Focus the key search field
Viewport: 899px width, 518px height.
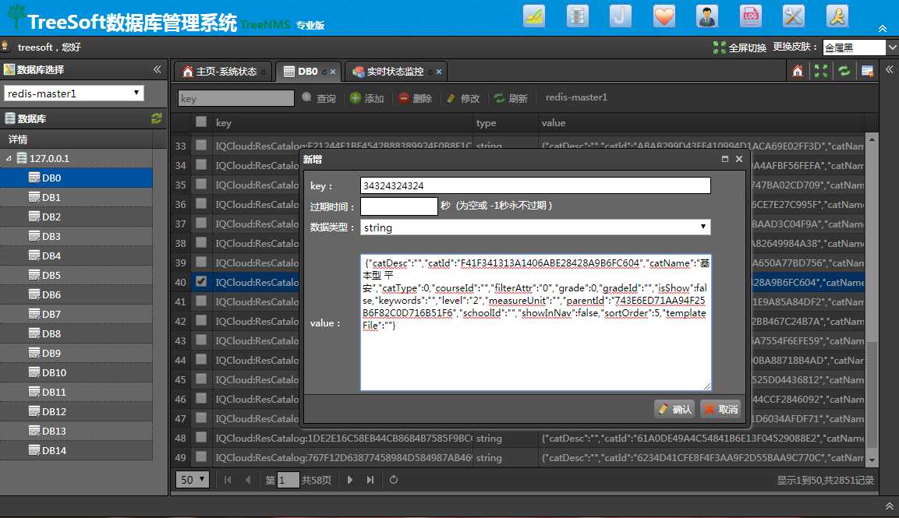(235, 99)
